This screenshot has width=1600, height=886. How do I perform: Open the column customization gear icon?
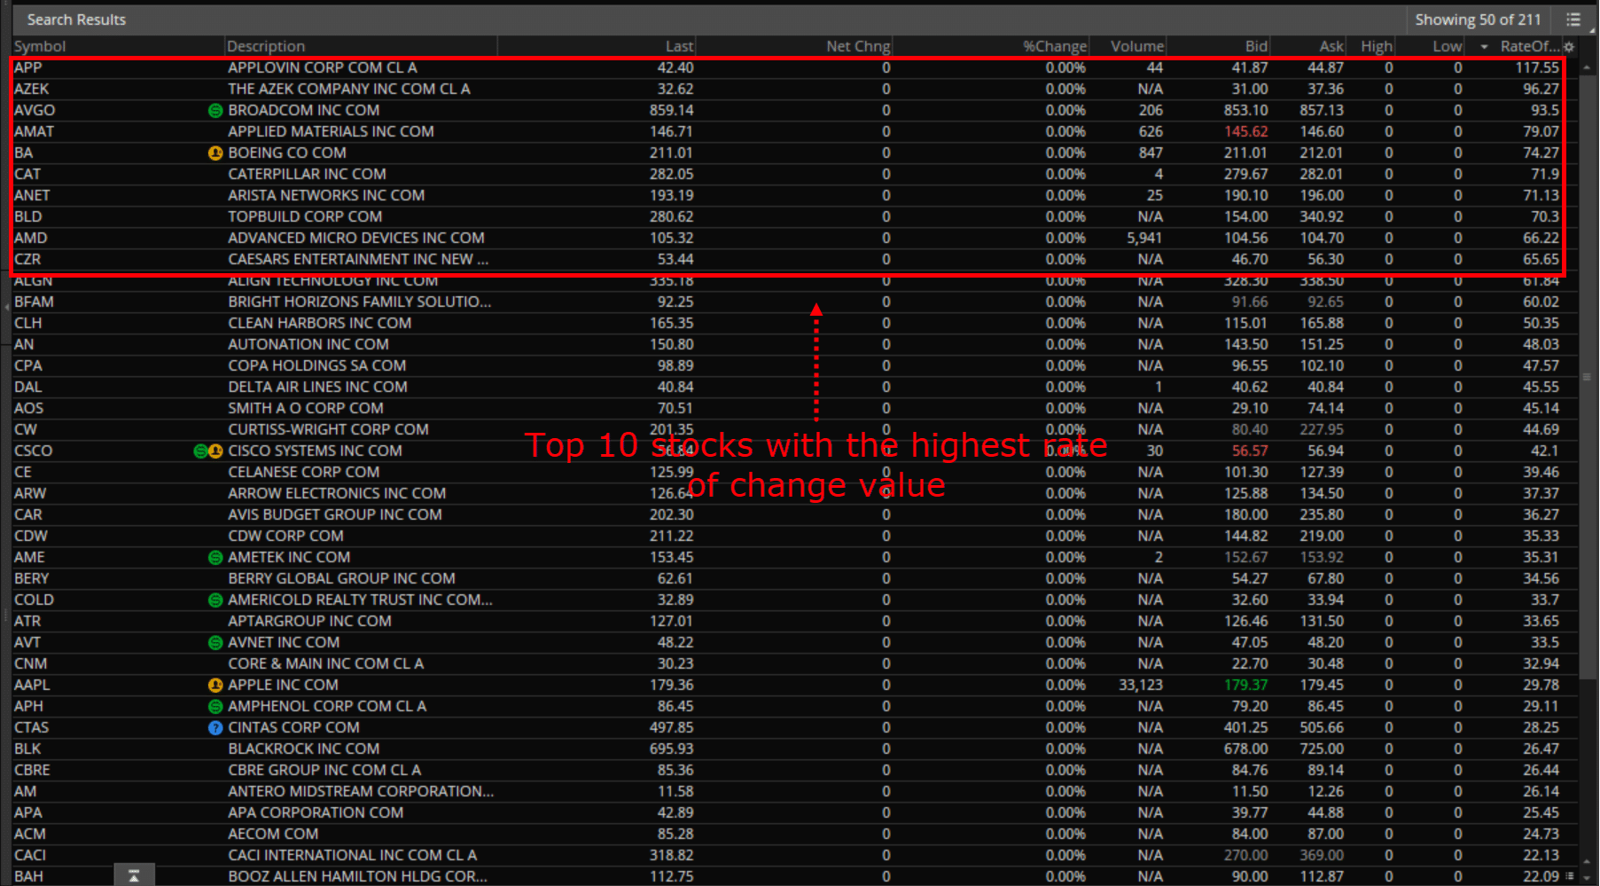(1568, 47)
